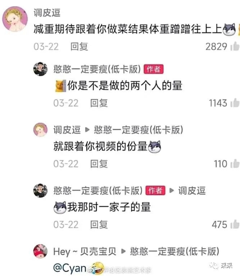Tap the husky emoji in top comment
The height and width of the screenshot is (276, 240).
point(229,29)
